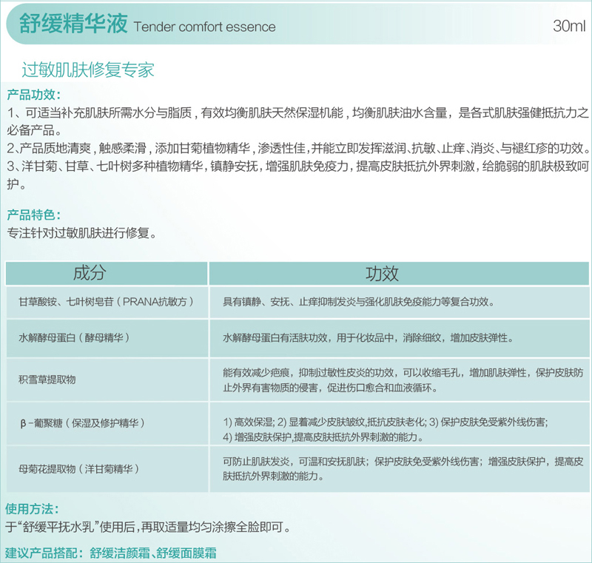The width and height of the screenshot is (592, 563).
Task: Click the 功效 table column header
Action: (382, 273)
